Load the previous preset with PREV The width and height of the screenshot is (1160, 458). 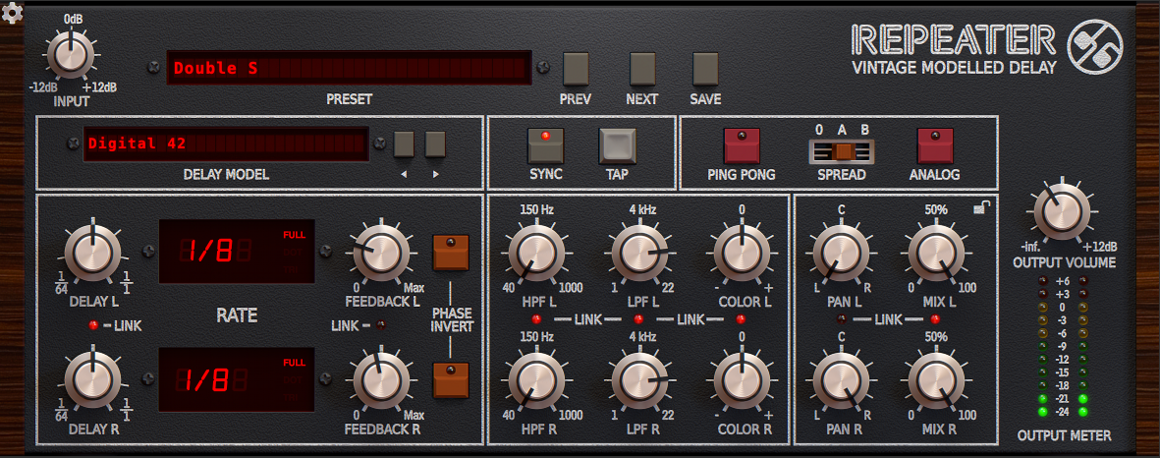point(576,69)
